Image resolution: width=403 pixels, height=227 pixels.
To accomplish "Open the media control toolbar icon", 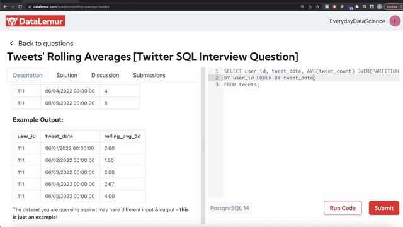I will tap(365, 7).
